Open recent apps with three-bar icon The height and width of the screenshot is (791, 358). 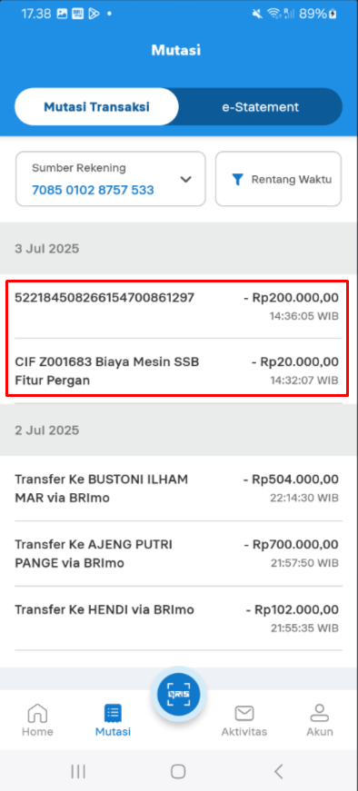[78, 771]
